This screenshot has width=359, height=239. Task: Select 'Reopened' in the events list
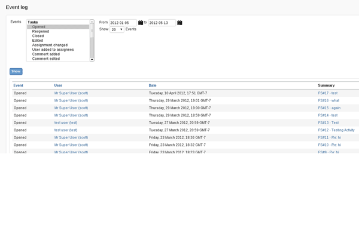tap(41, 31)
